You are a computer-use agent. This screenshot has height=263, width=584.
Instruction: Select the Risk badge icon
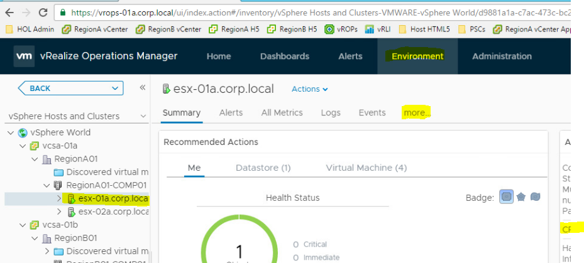pyautogui.click(x=521, y=197)
